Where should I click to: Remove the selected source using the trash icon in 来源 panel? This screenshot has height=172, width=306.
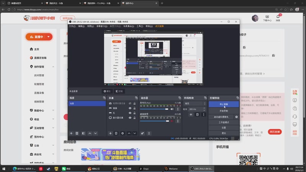coord(116,133)
